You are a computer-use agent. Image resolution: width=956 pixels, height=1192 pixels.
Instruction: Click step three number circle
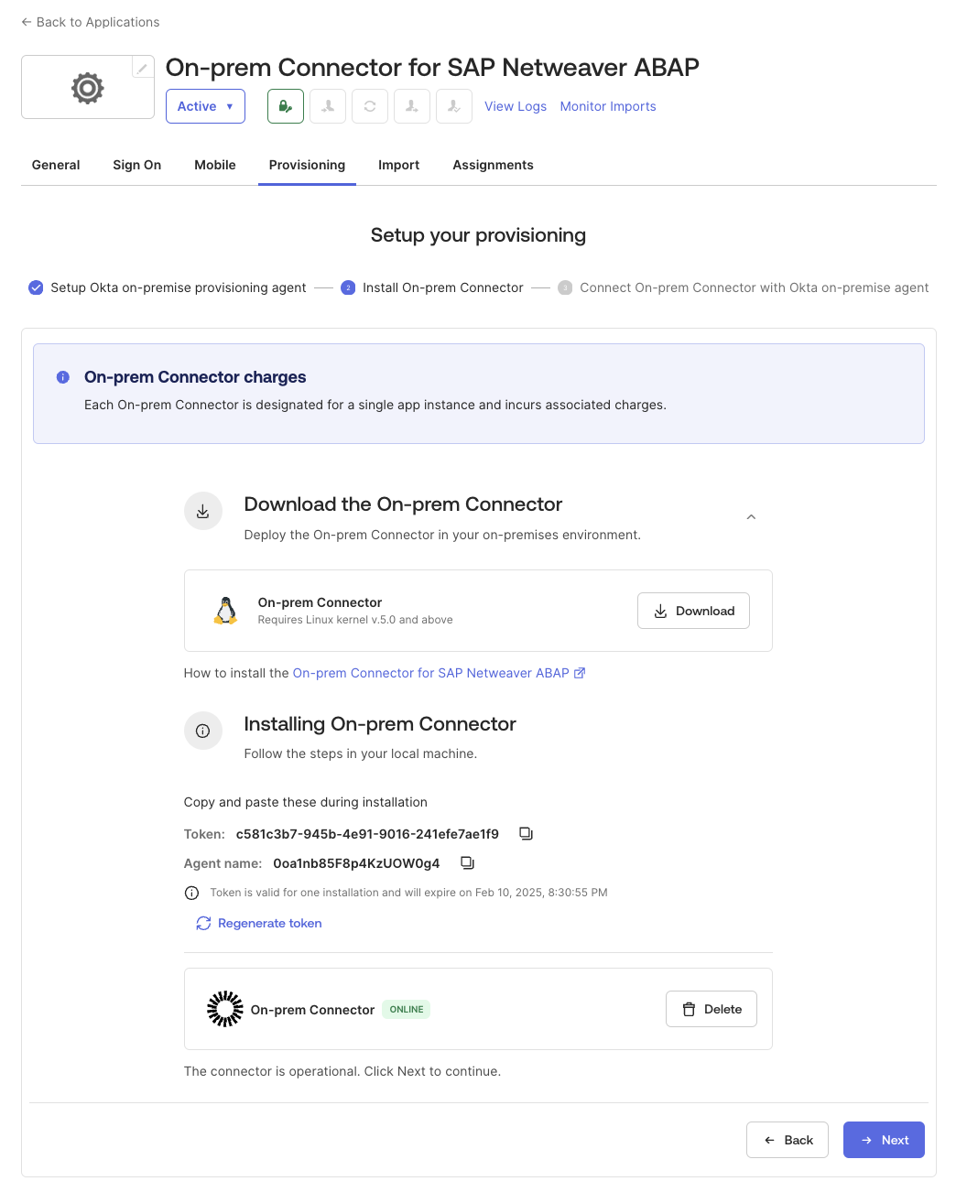[x=565, y=287]
